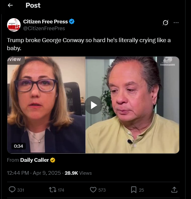Open Daily Caller source link
Viewport: 191px width, 199px height.
click(x=34, y=160)
